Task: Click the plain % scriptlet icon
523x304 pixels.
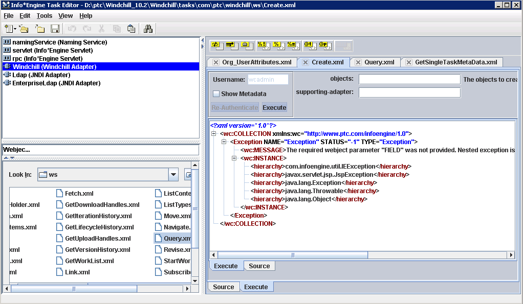Action: coord(278,45)
